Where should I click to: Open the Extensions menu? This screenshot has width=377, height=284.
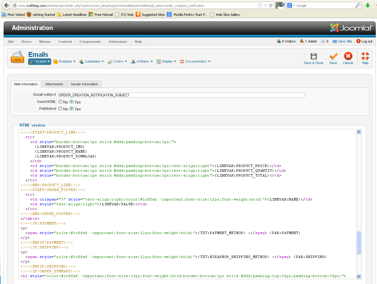[x=118, y=42]
